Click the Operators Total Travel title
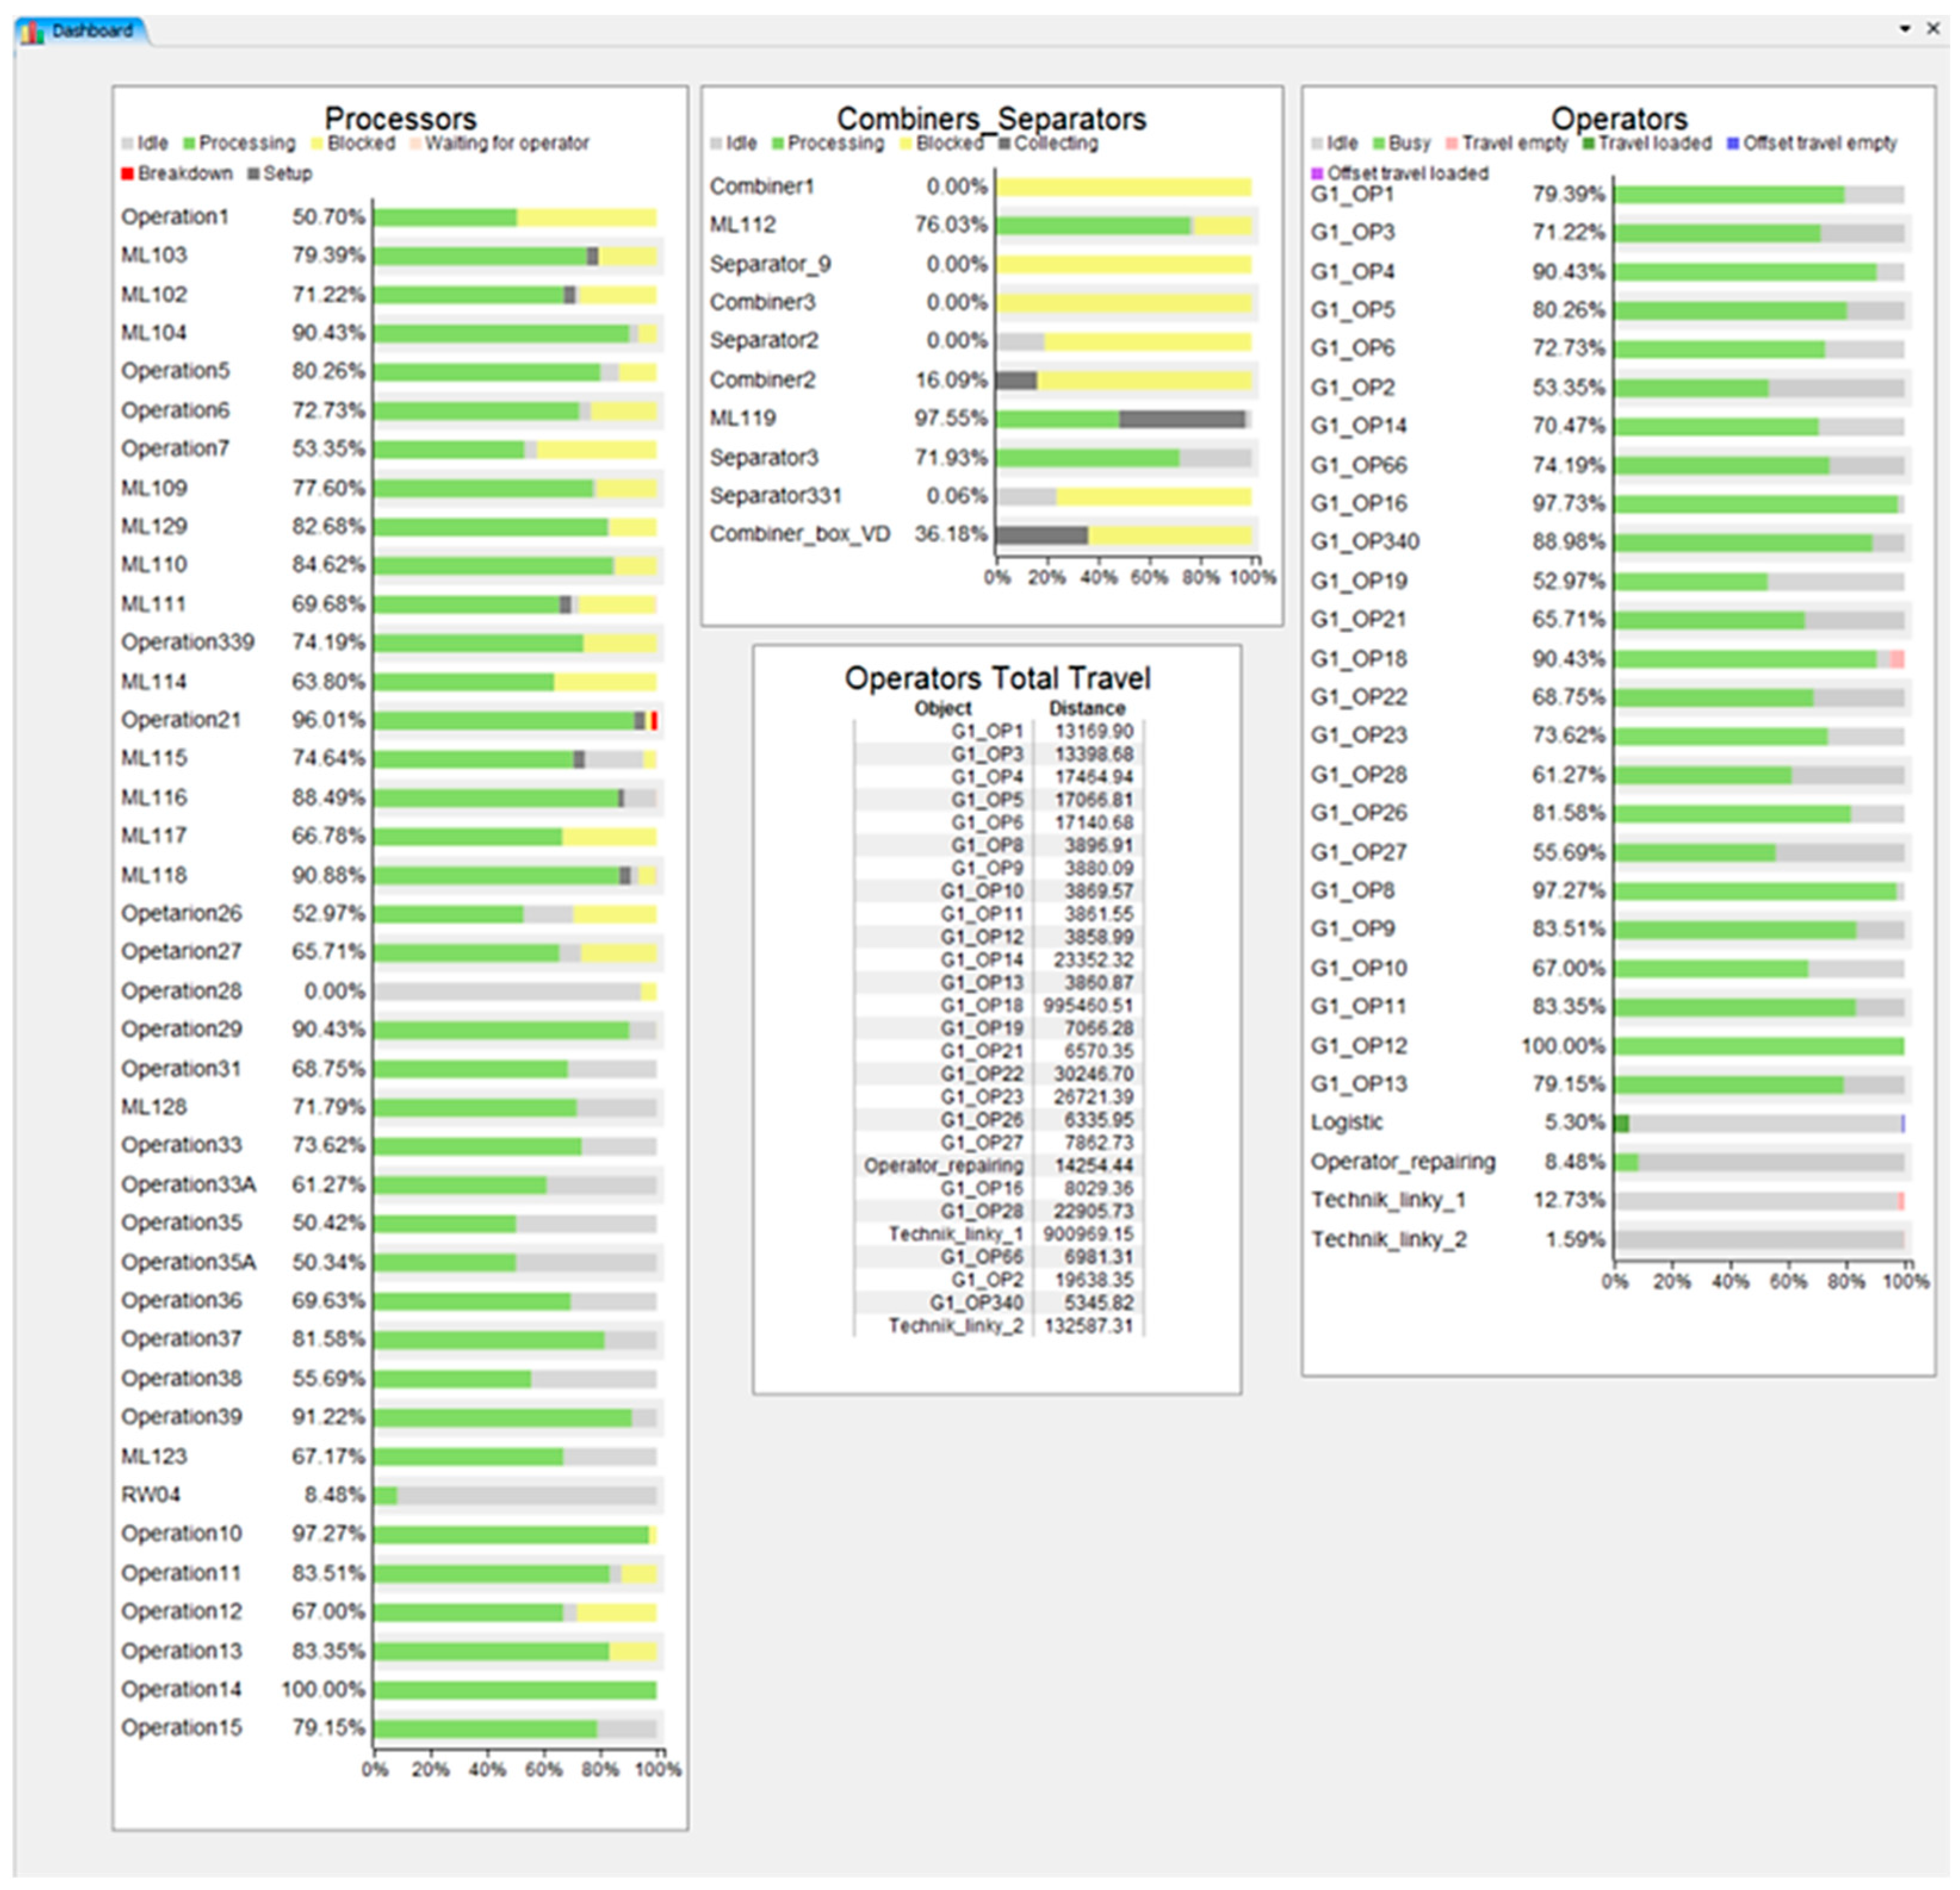 [x=997, y=678]
